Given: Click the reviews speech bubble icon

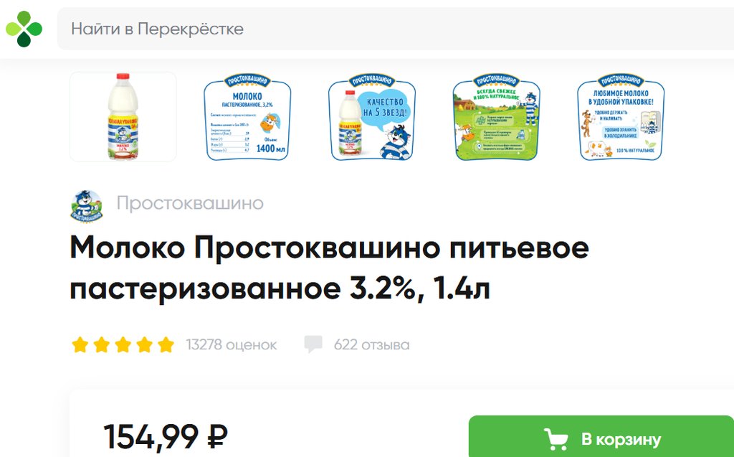Looking at the screenshot, I should 313,344.
